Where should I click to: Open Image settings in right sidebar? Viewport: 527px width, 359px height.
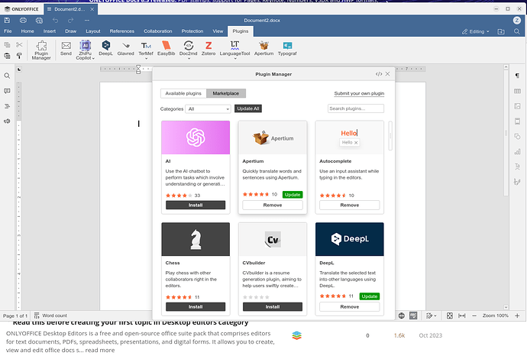(517, 106)
